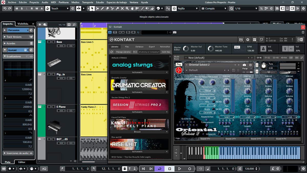
Task: Select the Mute X tool
Action: (122, 8)
